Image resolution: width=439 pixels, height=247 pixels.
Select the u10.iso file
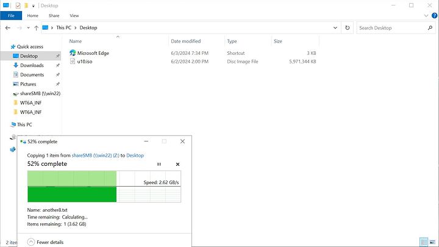tap(86, 62)
